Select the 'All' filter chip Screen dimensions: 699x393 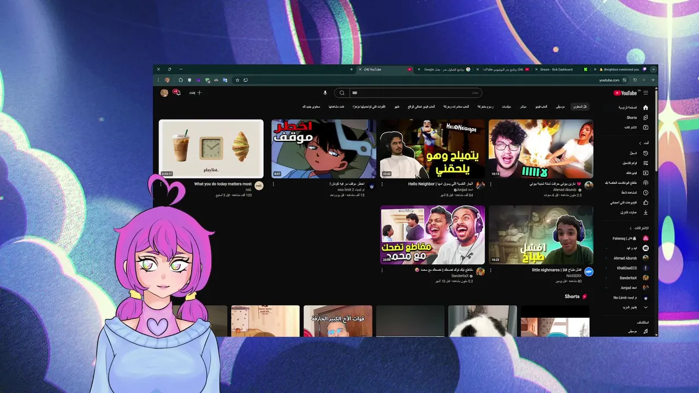[x=580, y=106]
